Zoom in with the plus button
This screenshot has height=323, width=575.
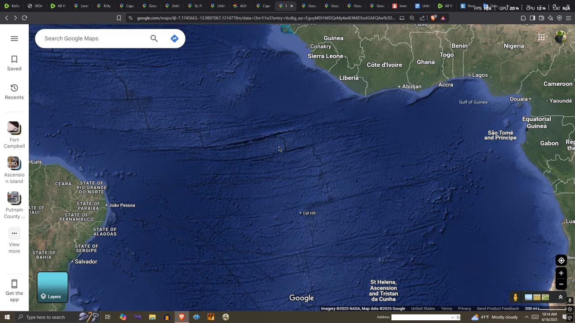pyautogui.click(x=561, y=273)
